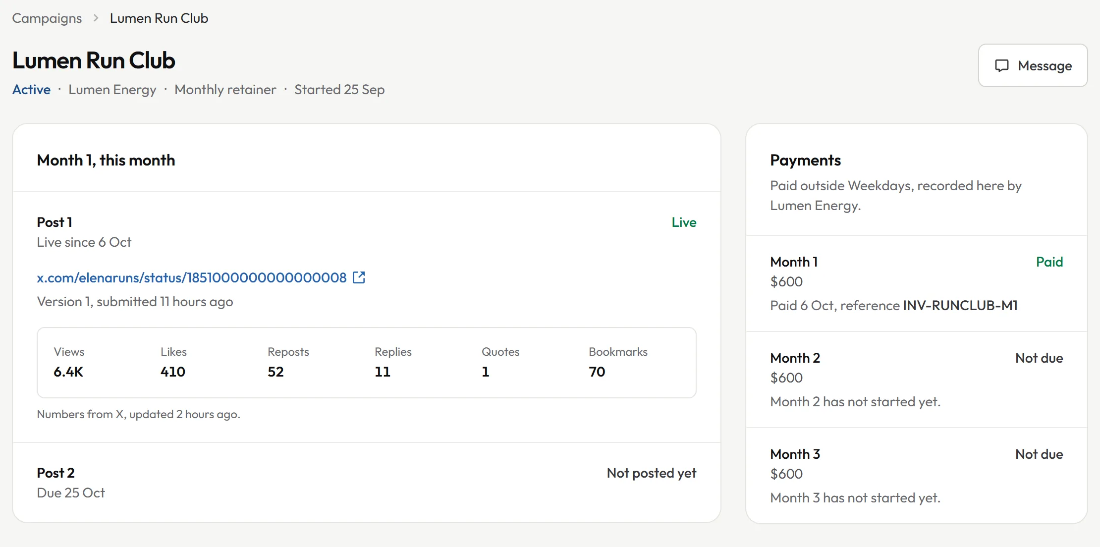Click the Not due status for Month 2

click(x=1039, y=358)
